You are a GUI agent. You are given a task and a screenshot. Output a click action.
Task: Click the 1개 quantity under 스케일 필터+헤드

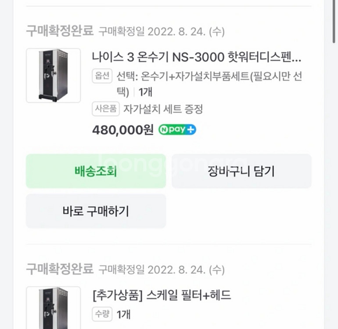pyautogui.click(x=123, y=314)
